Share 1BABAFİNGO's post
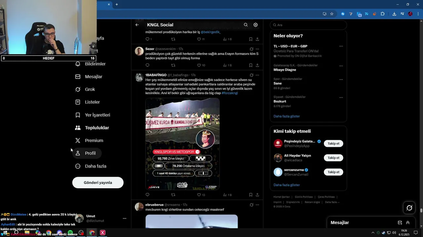Screen dimensions: 423x237 point(257,195)
